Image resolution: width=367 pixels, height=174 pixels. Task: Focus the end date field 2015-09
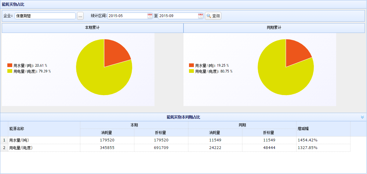point(178,16)
